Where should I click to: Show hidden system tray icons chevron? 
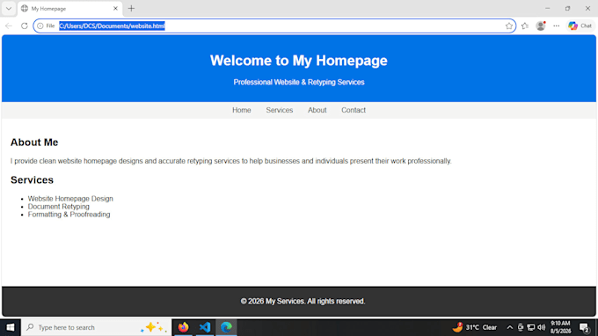[x=509, y=327]
